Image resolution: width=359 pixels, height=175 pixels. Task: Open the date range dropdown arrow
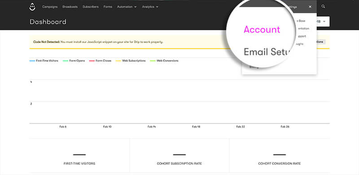324,21
